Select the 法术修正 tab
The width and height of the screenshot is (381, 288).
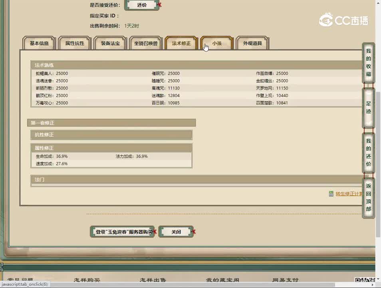(x=181, y=43)
